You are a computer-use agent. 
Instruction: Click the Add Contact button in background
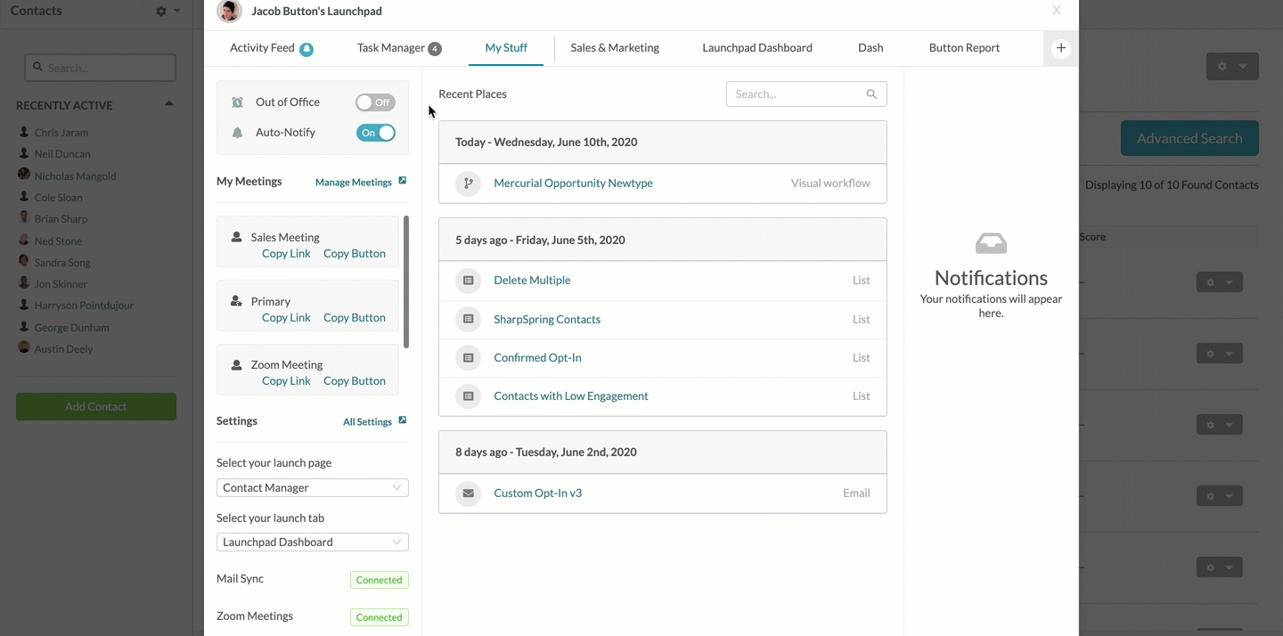click(x=96, y=407)
